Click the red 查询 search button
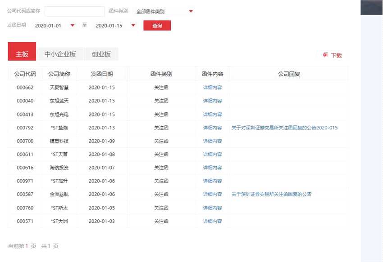The width and height of the screenshot is (383, 262). (x=157, y=26)
